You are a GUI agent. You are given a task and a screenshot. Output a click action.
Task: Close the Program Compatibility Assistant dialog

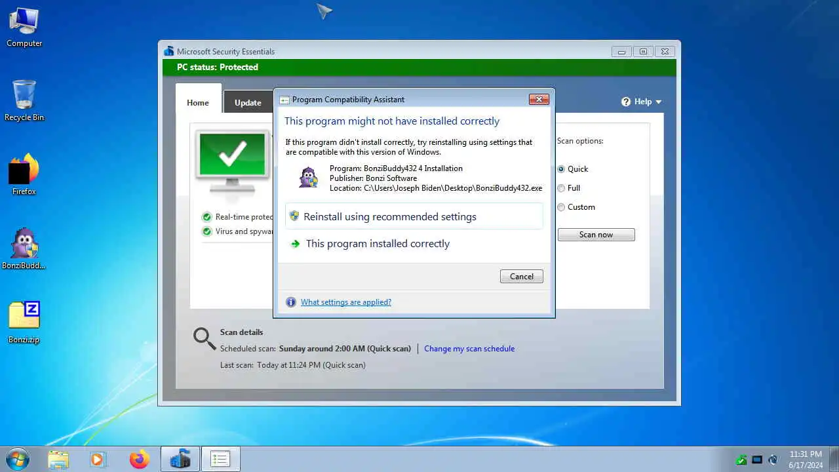pyautogui.click(x=539, y=100)
